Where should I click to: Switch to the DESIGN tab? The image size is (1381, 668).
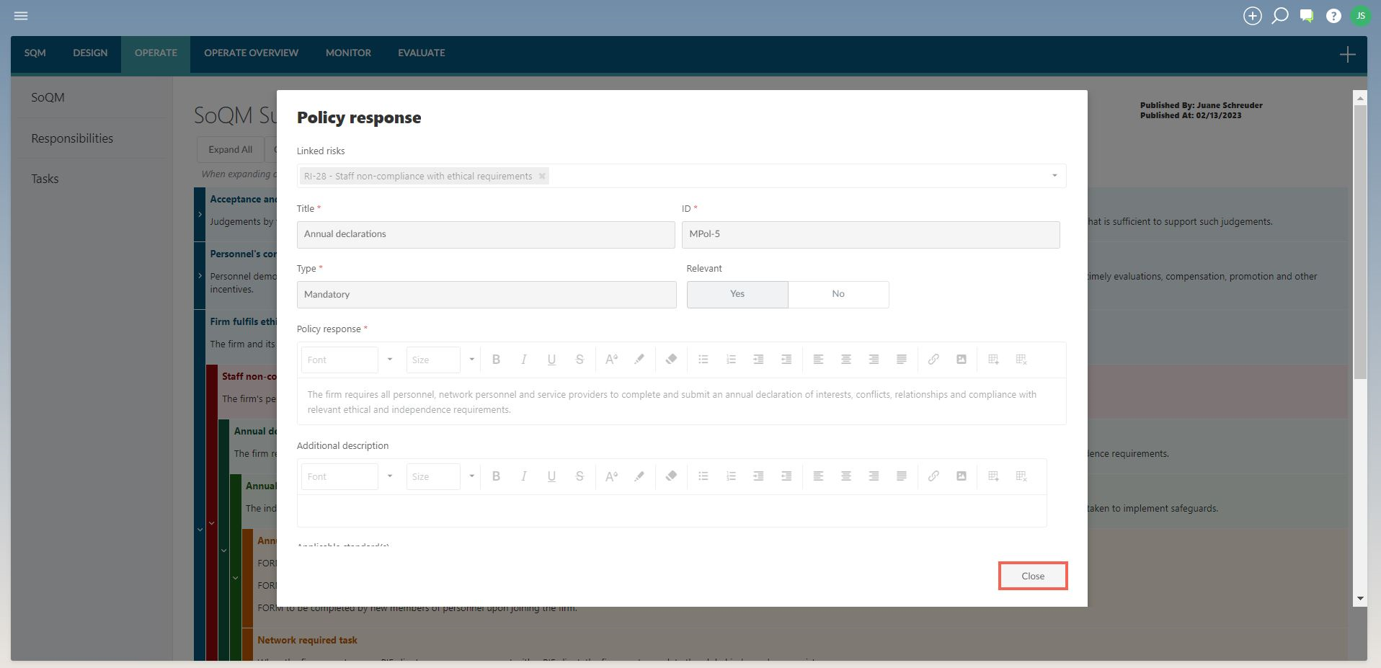tap(90, 53)
